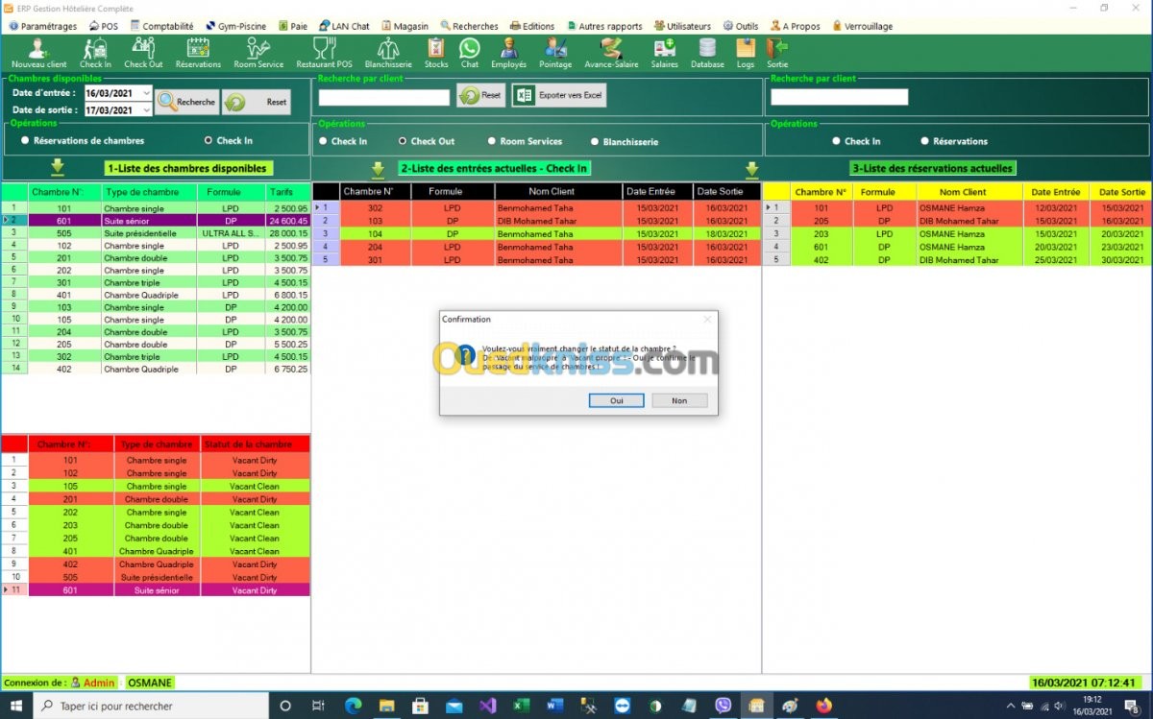Click the Sortie exit icon
The height and width of the screenshot is (719, 1153).
[777, 53]
